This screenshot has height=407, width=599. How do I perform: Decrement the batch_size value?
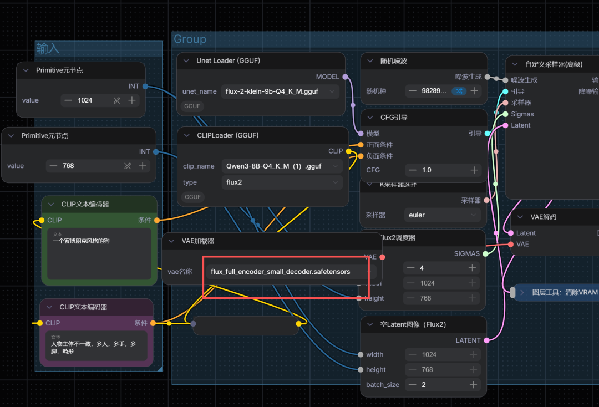pyautogui.click(x=412, y=384)
